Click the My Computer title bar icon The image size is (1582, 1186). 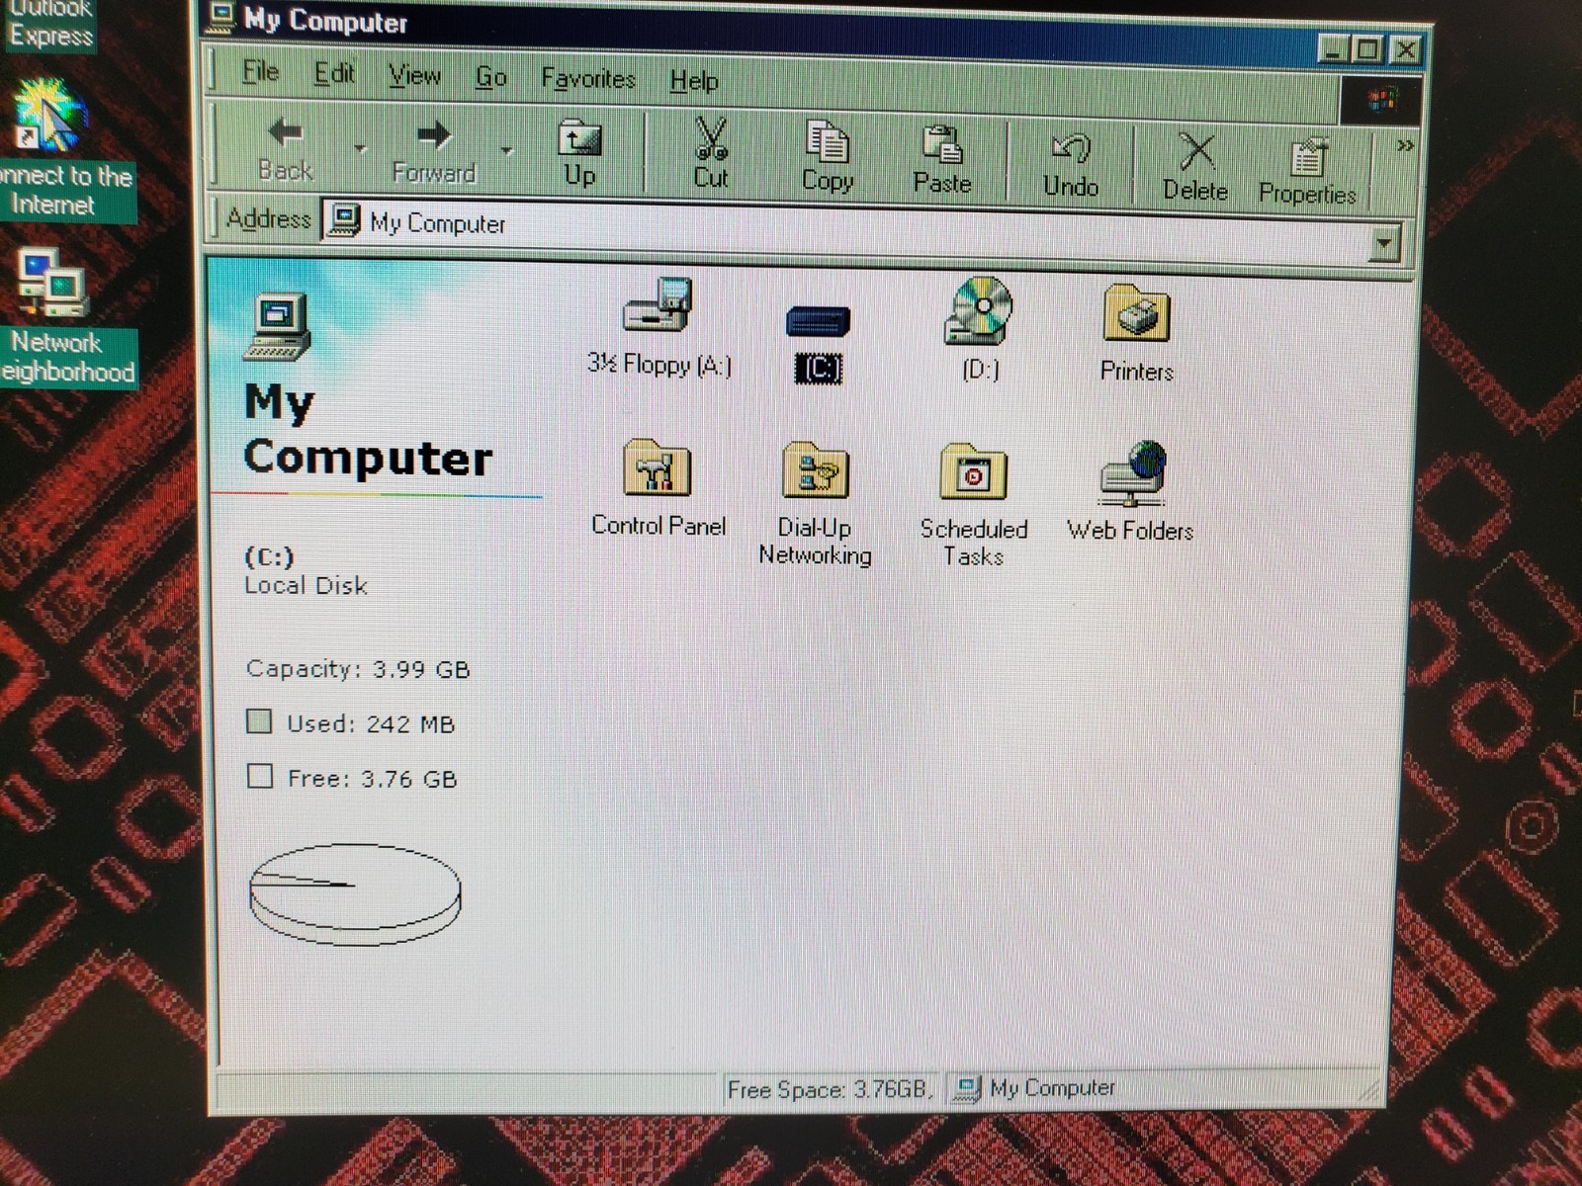coord(221,17)
